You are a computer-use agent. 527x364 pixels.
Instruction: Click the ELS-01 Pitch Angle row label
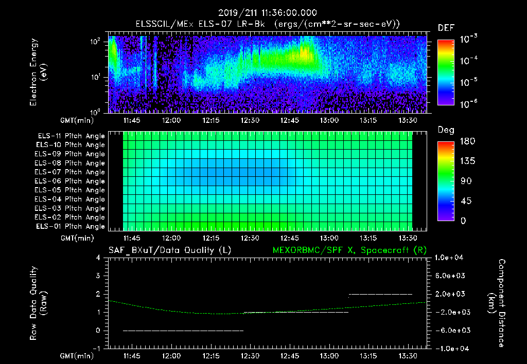coord(71,226)
